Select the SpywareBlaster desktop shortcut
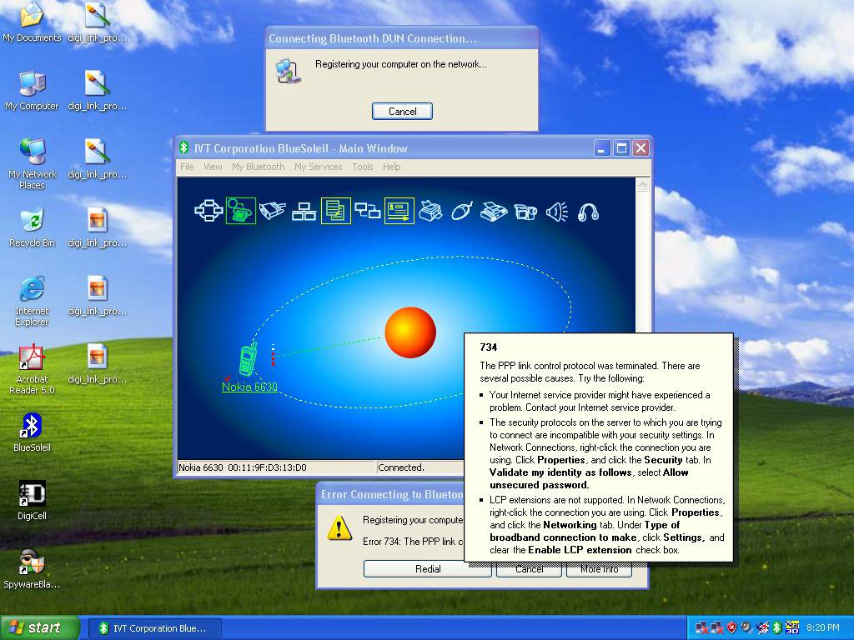854x640 pixels. coord(32,569)
